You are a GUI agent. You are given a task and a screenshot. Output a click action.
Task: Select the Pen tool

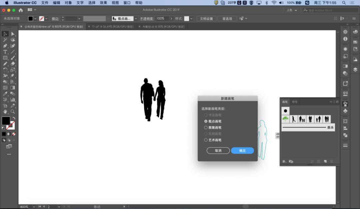(5, 46)
